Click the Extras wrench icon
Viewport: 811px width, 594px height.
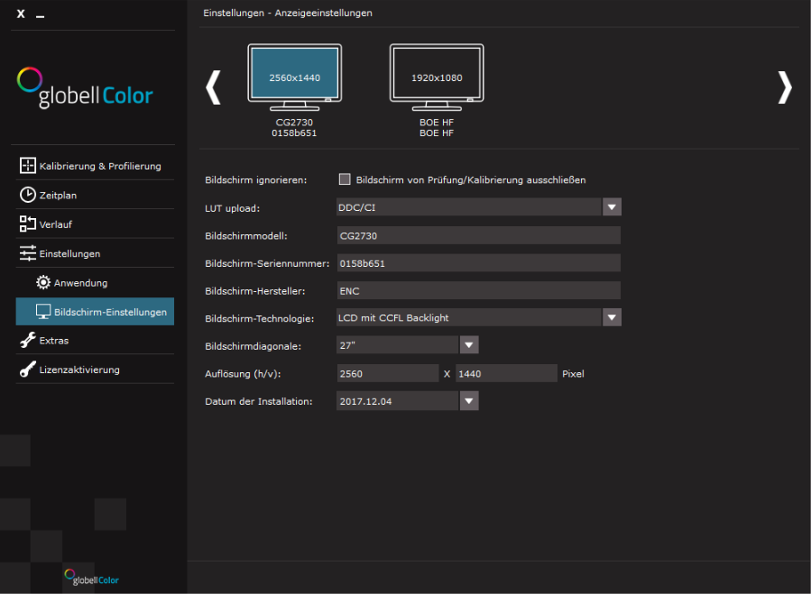(x=27, y=341)
